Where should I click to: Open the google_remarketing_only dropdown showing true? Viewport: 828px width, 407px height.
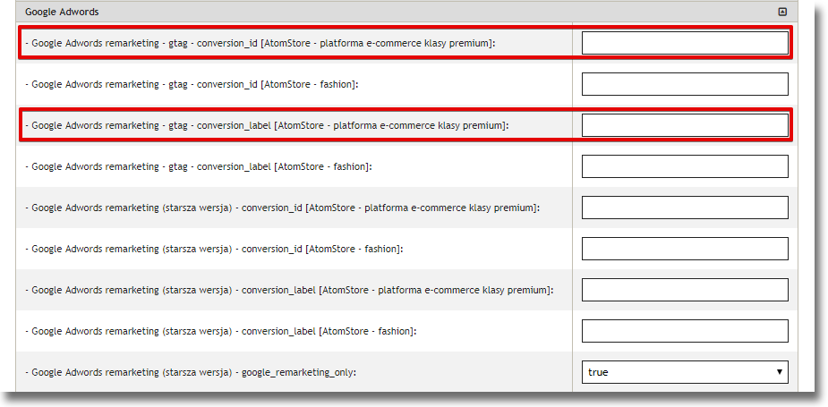tap(685, 372)
